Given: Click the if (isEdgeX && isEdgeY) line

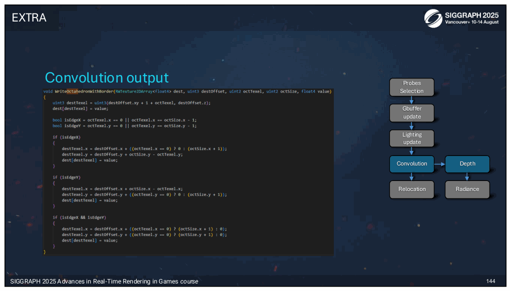Looking at the screenshot, I should [x=80, y=217].
